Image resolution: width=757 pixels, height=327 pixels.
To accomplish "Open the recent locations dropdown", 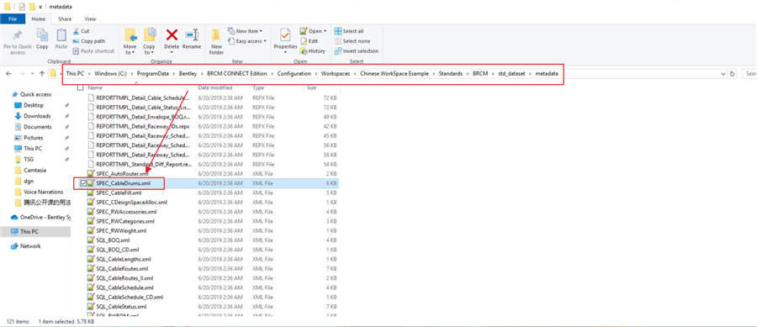I will pyautogui.click(x=32, y=74).
